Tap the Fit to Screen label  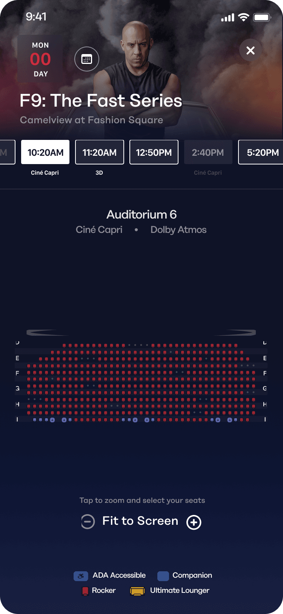pyautogui.click(x=140, y=521)
